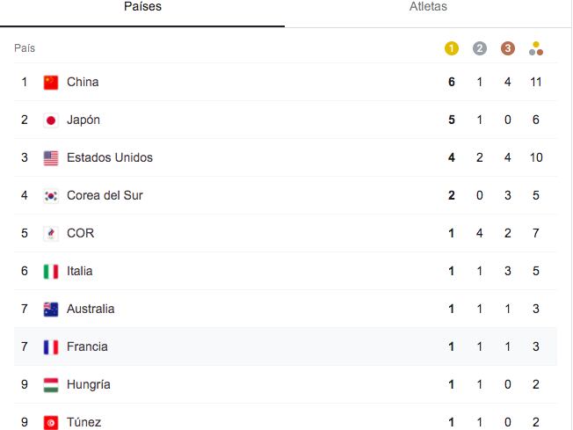Image resolution: width=573 pixels, height=430 pixels.
Task: Switch to the Atletas tab
Action: point(428,7)
